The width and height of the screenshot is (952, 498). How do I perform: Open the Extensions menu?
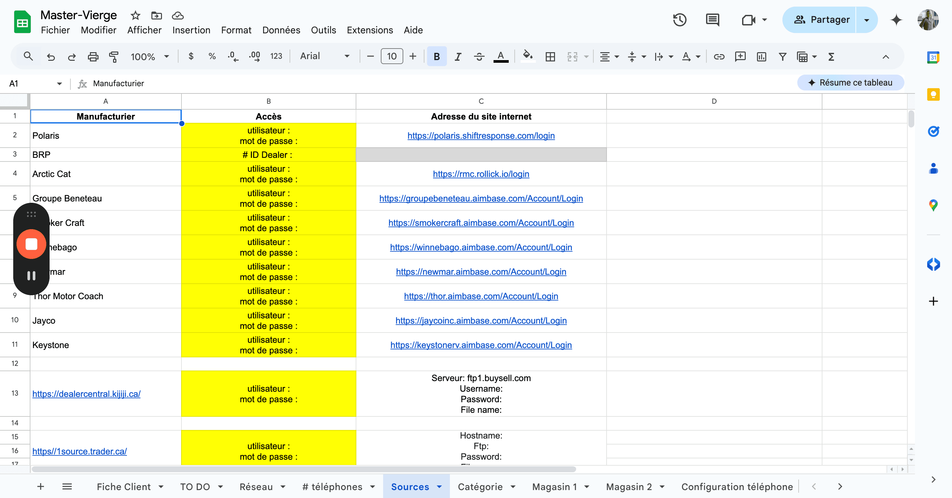(370, 30)
